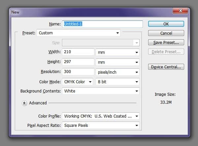Collapse the Advanced section chevron icon
The width and height of the screenshot is (198, 146).
point(24,103)
